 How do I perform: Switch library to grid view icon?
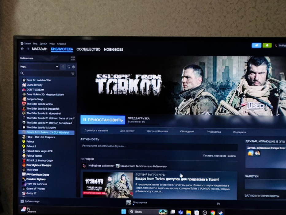click(x=73, y=58)
